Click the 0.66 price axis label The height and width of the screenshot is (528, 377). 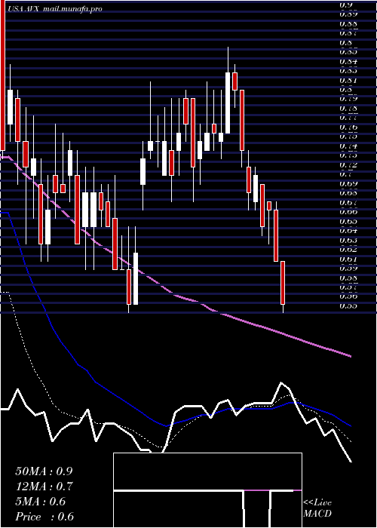coord(348,212)
